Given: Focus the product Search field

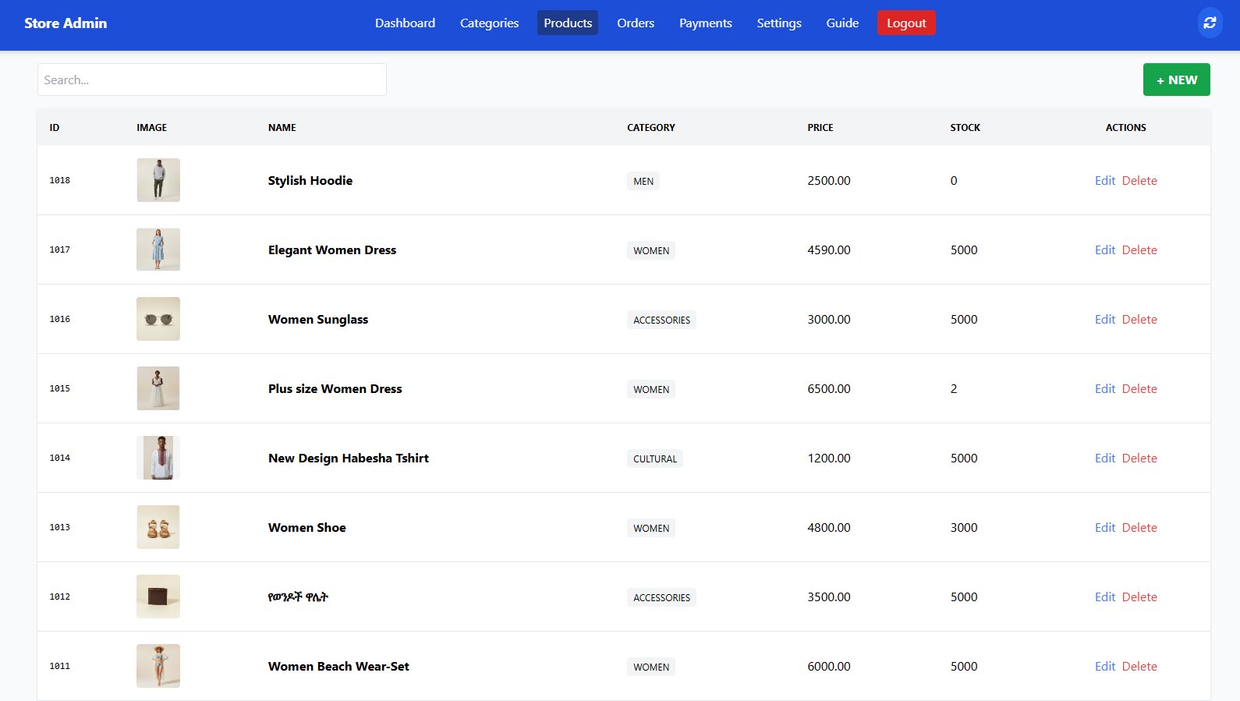Looking at the screenshot, I should [x=212, y=80].
